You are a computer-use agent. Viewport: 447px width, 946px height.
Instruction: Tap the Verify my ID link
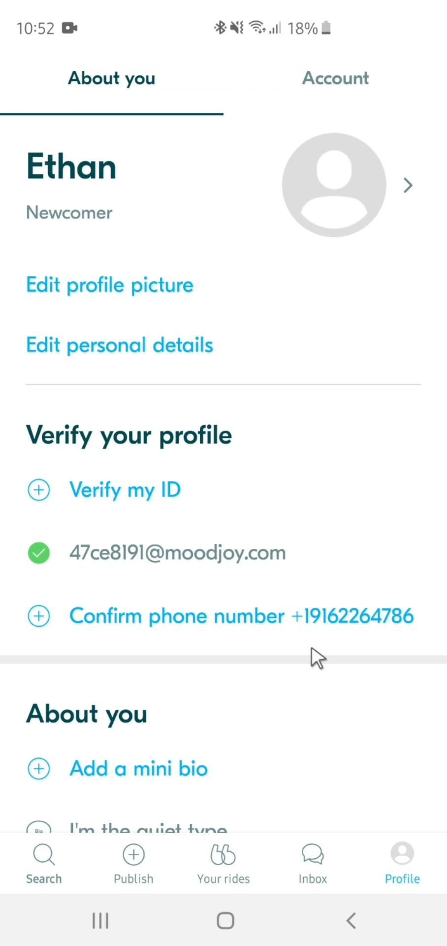coord(125,490)
